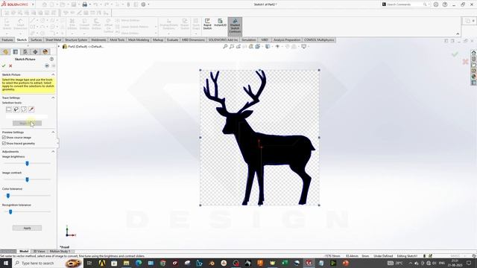Click Windows Start button
Image resolution: width=477 pixels, height=268 pixels.
[6, 263]
